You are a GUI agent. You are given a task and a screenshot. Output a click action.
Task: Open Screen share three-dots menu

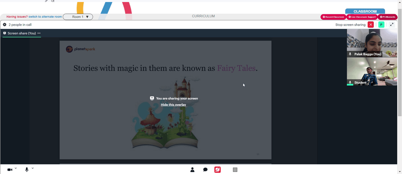point(39,33)
